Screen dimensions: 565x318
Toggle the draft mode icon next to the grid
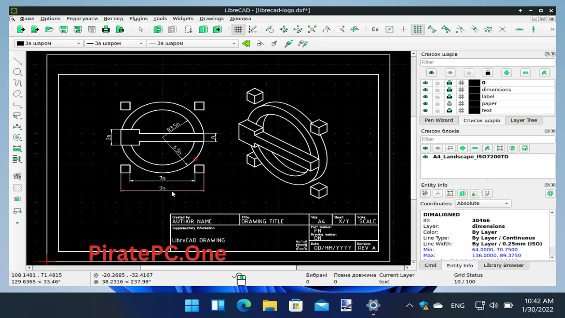[252, 29]
